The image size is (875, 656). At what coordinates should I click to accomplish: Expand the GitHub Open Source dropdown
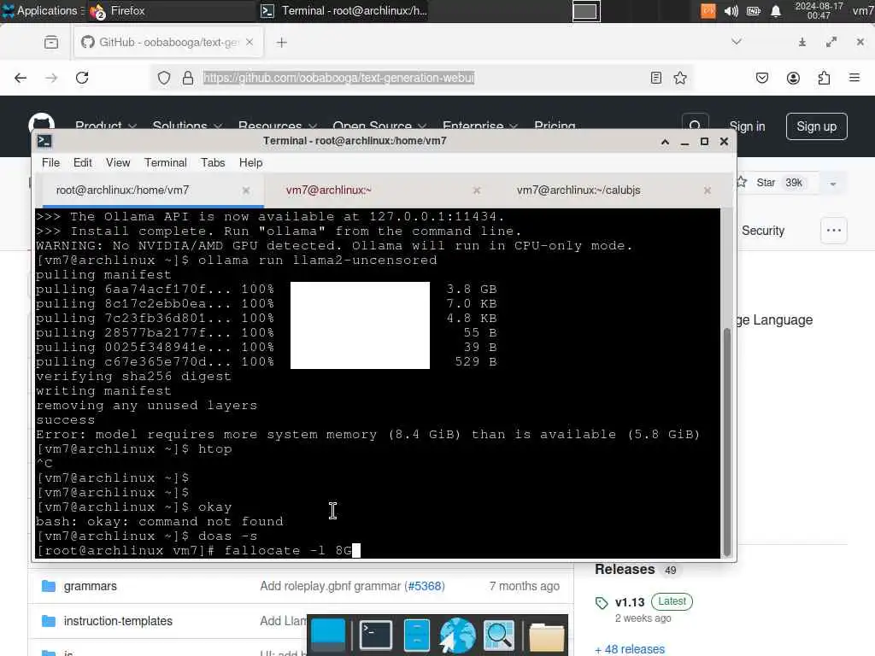point(379,126)
